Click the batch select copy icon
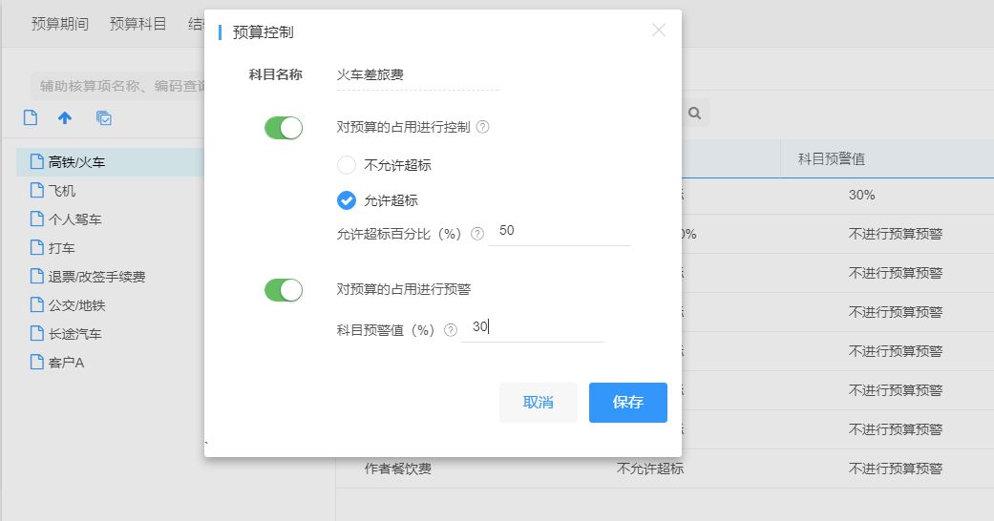This screenshot has height=521, width=994. (x=104, y=118)
